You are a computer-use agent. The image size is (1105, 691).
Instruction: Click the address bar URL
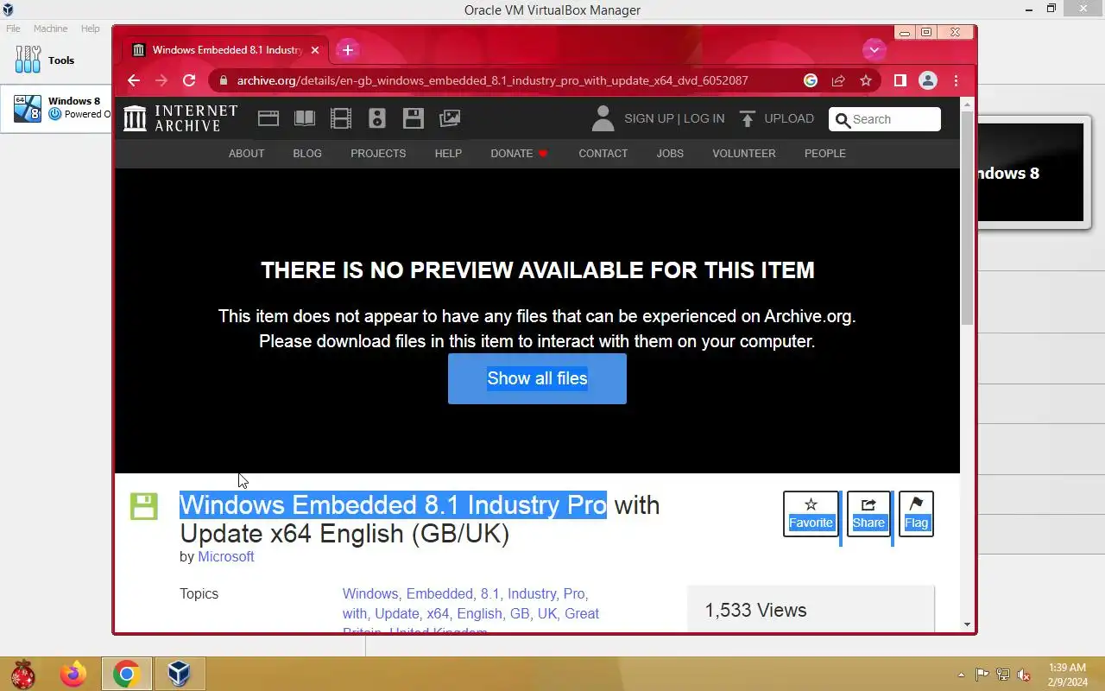click(492, 80)
